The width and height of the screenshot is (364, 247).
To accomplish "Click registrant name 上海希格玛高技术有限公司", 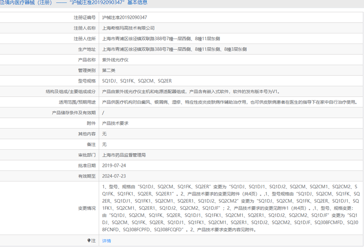I will (x=128, y=28).
